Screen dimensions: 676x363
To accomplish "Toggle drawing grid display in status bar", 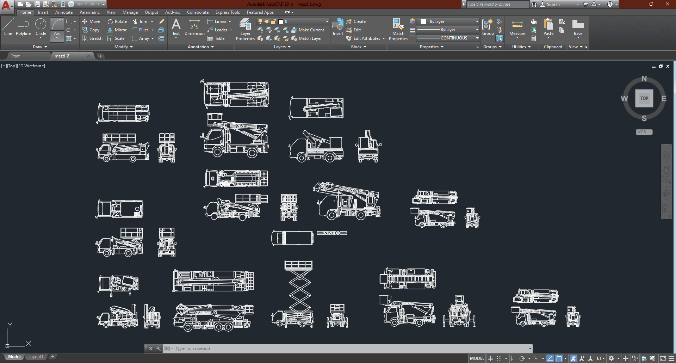I will (x=490, y=358).
